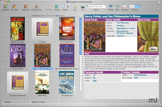
Task: Click the Bravo Two Zero title label
Action: pyautogui.click(x=18, y=42)
